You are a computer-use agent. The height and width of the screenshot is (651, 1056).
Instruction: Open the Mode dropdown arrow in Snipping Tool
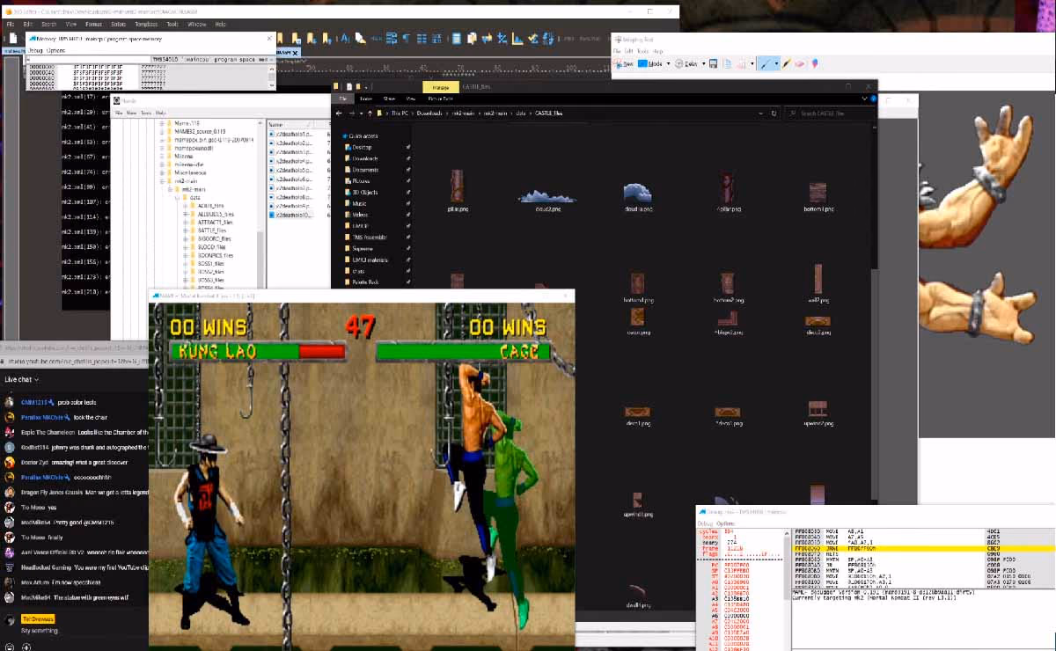[x=668, y=64]
